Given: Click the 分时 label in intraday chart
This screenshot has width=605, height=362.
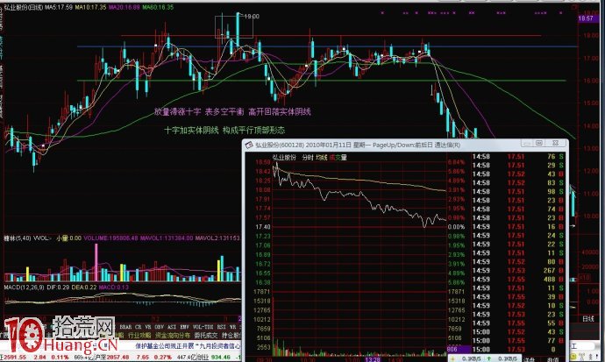Looking at the screenshot, I should tap(308, 157).
